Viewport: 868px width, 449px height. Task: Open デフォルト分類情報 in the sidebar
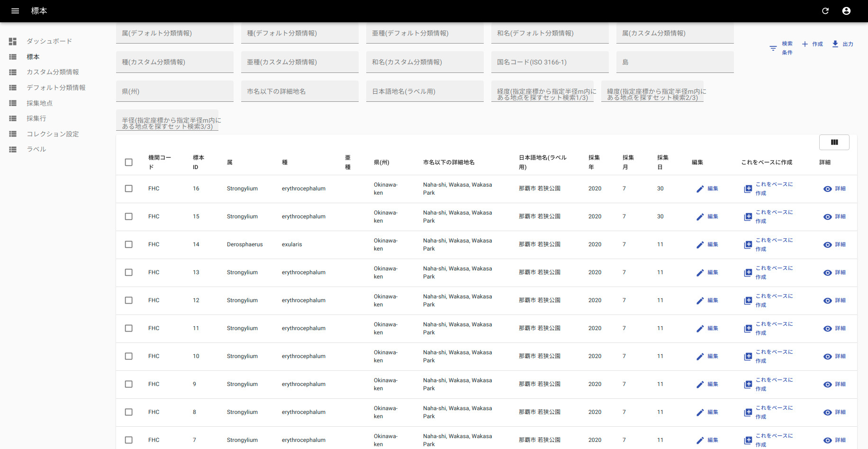coord(56,88)
